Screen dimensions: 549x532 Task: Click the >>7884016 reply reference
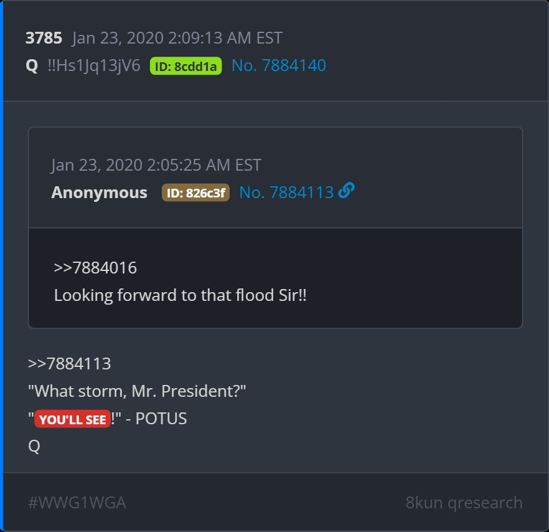click(95, 268)
